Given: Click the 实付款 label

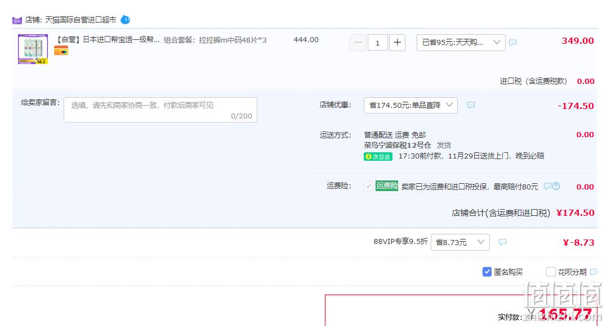Looking at the screenshot, I should [510, 317].
